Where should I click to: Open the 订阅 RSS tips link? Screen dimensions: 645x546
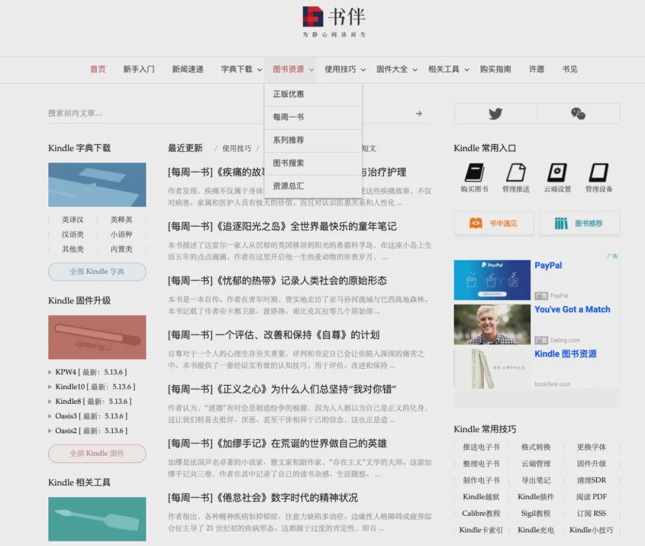[591, 514]
